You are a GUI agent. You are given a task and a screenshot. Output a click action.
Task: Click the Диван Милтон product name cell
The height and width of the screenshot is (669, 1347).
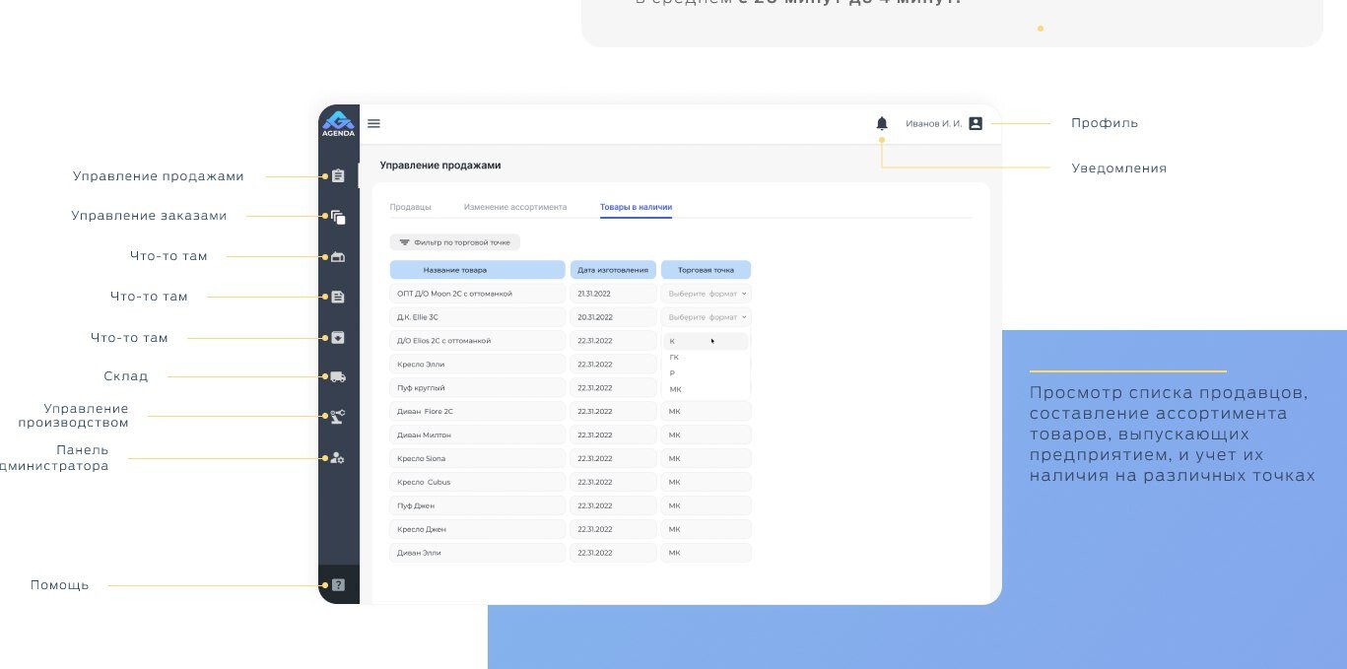pyautogui.click(x=477, y=435)
